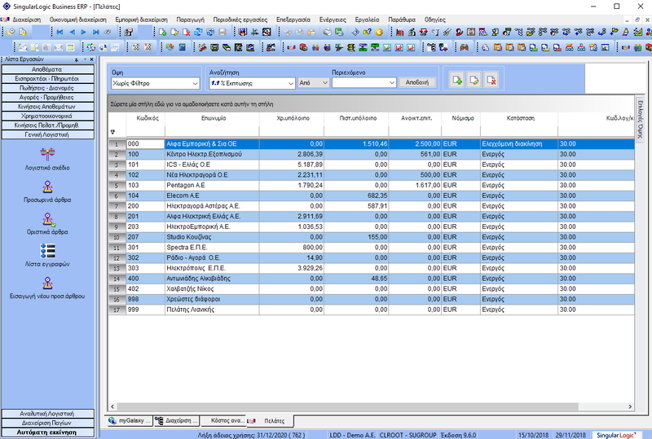Sort by Χρ.υπόλοιπο column header
The width and height of the screenshot is (652, 439).
[293, 118]
